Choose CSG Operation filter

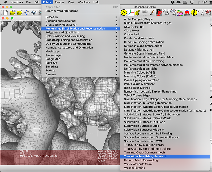[165, 27]
